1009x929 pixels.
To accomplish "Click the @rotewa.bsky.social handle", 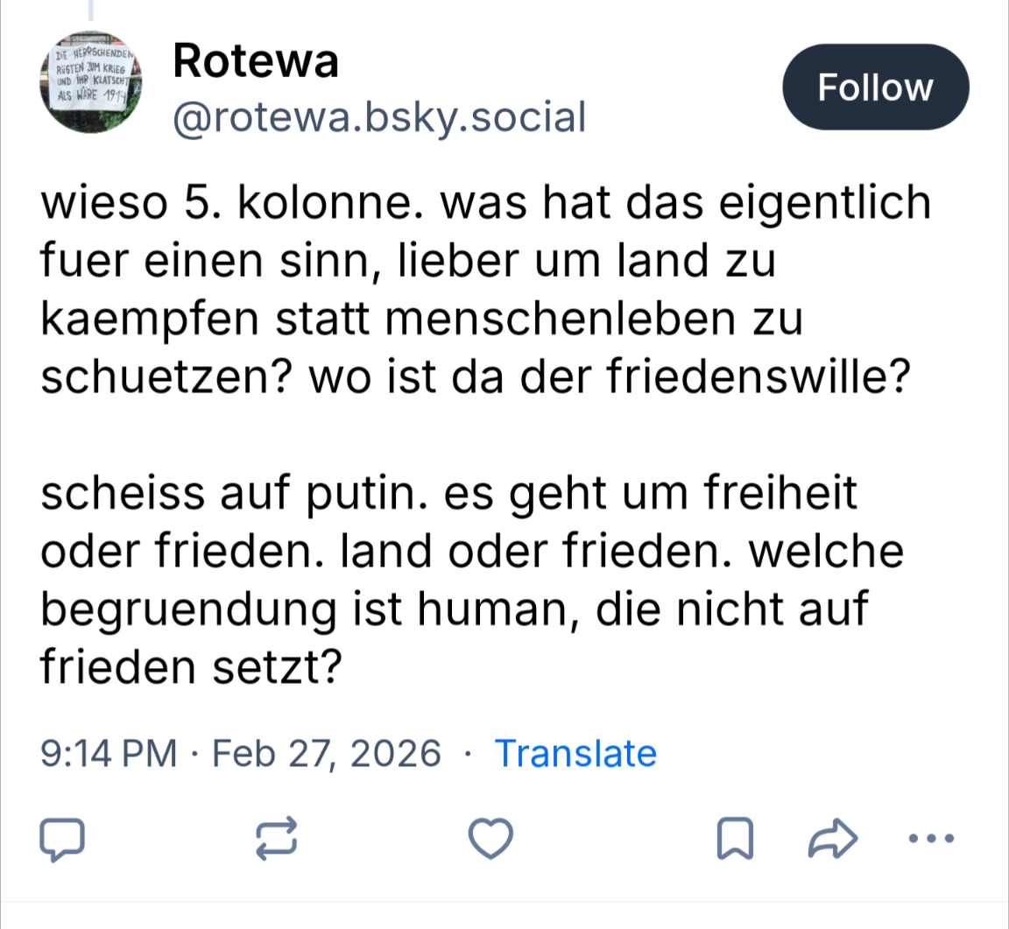I will coord(379,117).
